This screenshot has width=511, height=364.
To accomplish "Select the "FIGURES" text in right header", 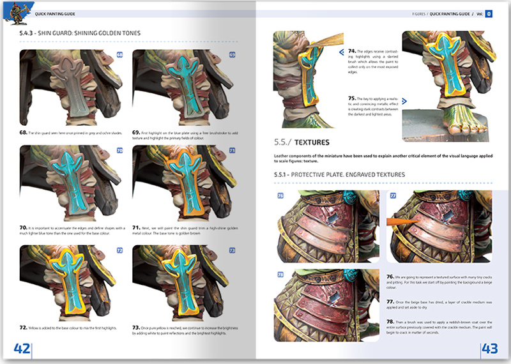I will (419, 14).
